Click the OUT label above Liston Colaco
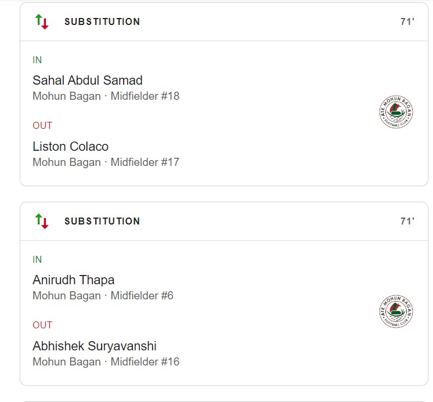 tap(42, 125)
